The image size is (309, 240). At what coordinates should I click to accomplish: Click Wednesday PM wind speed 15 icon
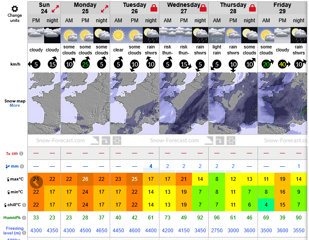pyautogui.click(x=185, y=64)
